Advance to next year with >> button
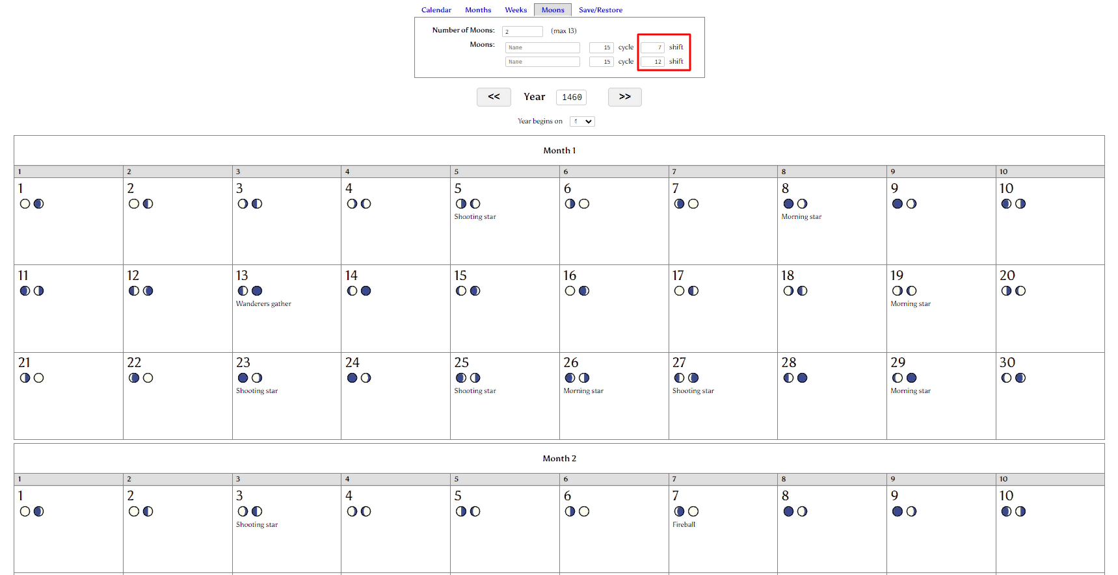The height and width of the screenshot is (575, 1118). click(624, 97)
